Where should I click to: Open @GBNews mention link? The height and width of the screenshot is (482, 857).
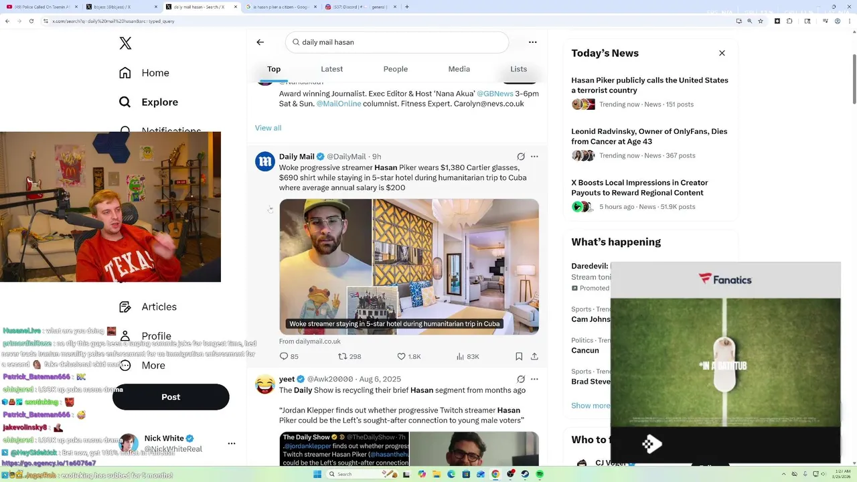495,94
